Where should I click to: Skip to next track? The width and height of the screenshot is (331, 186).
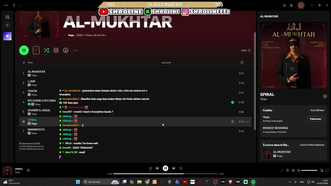pos(174,168)
